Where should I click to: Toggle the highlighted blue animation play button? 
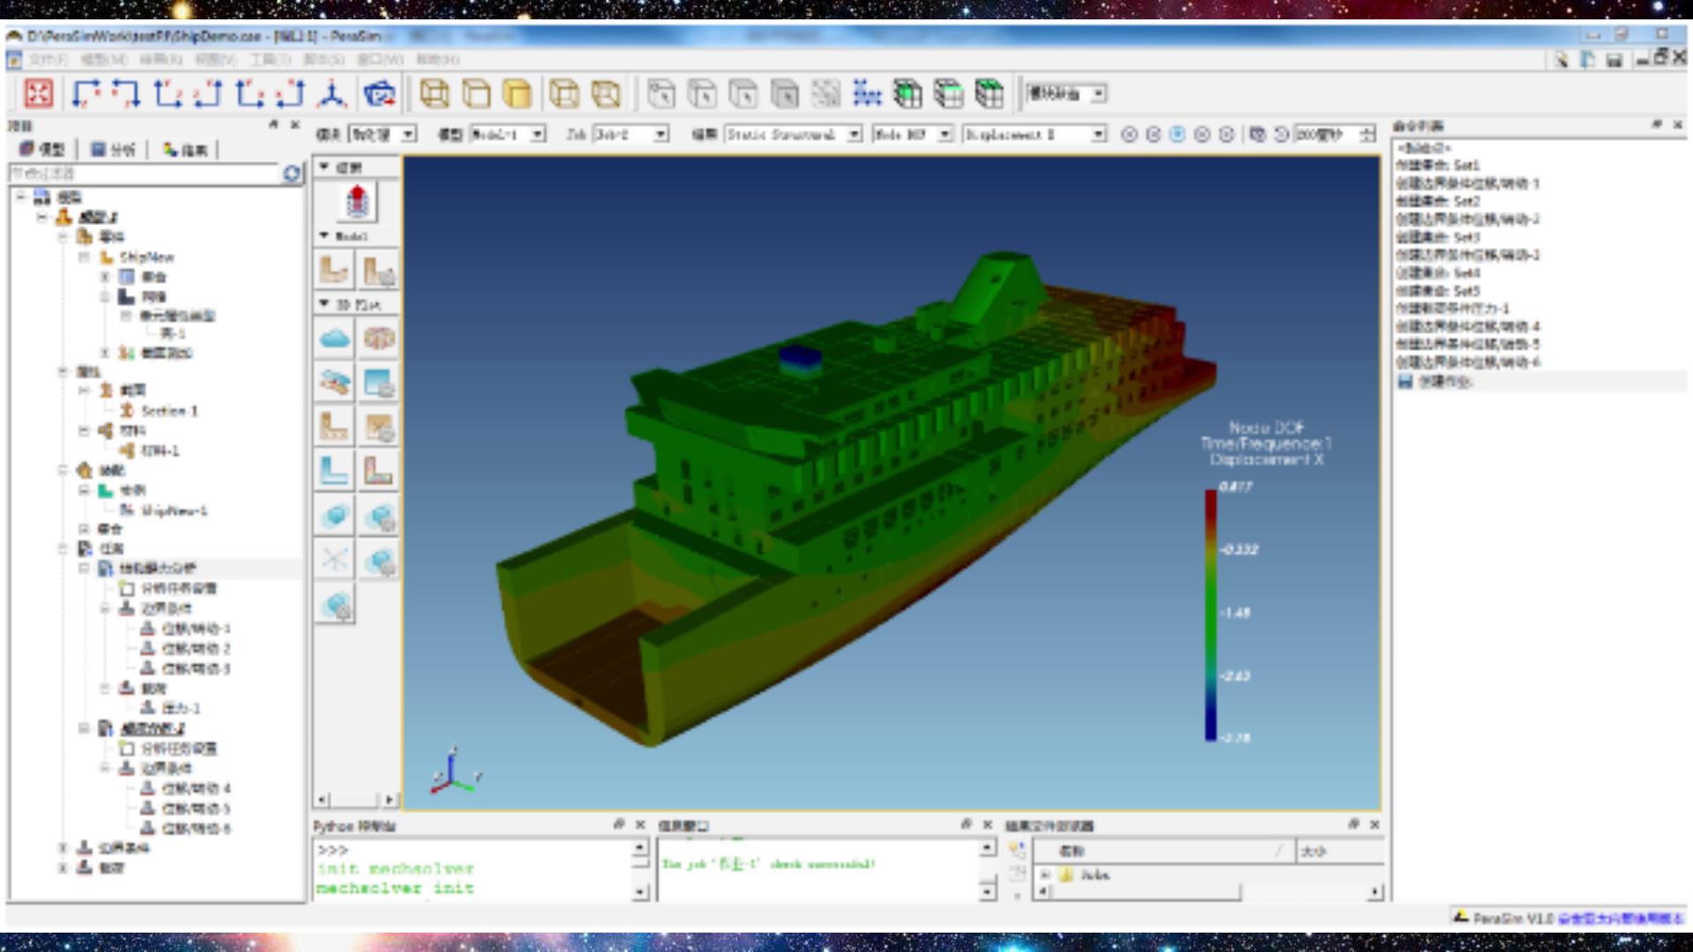click(x=1177, y=134)
